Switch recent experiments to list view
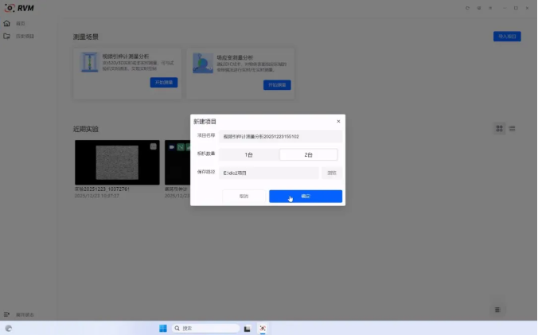Image resolution: width=538 pixels, height=335 pixels. 512,129
